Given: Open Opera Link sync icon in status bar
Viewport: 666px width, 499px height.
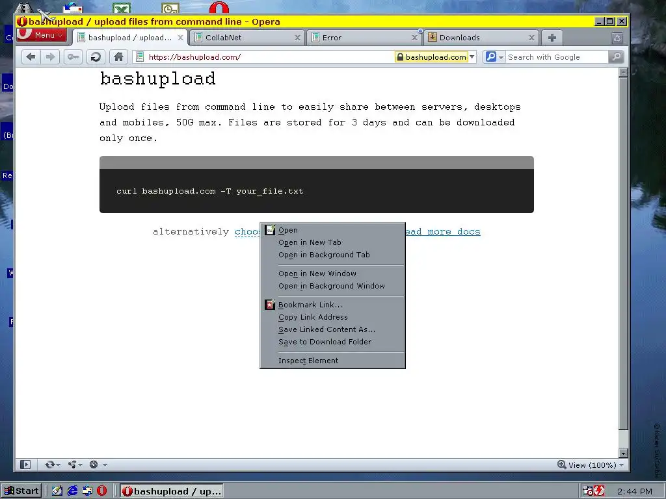Looking at the screenshot, I should [49, 465].
